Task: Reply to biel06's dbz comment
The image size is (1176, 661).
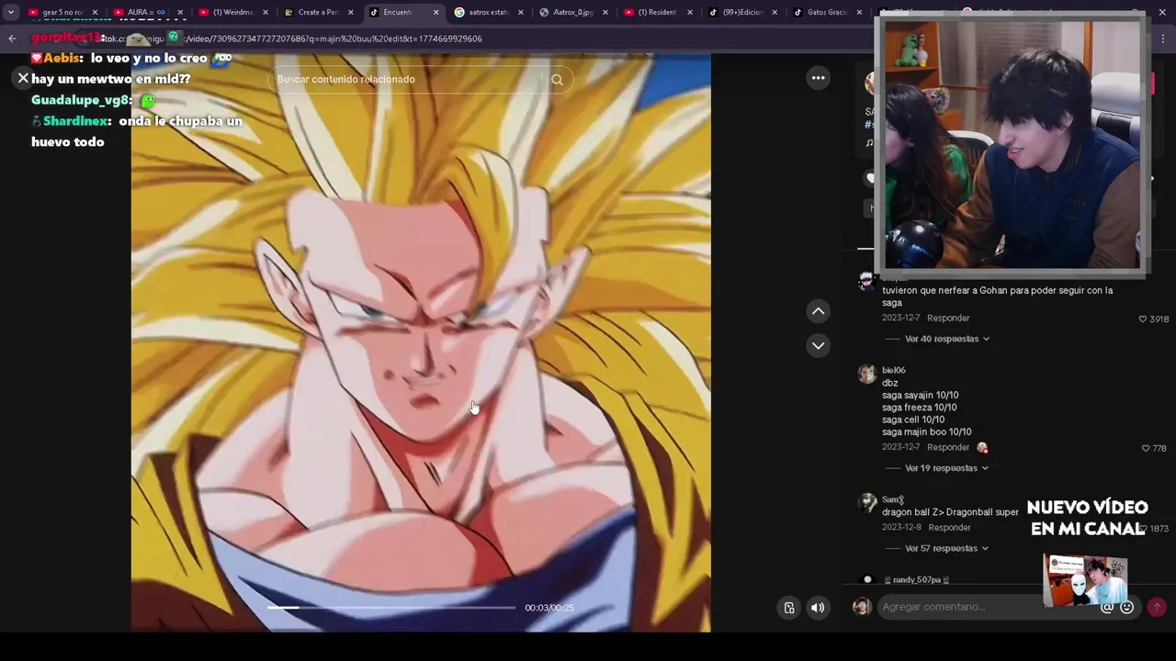Action: [x=948, y=447]
